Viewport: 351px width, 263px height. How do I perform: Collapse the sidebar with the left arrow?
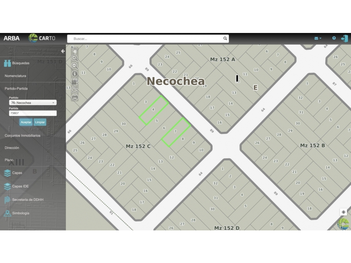[63, 51]
